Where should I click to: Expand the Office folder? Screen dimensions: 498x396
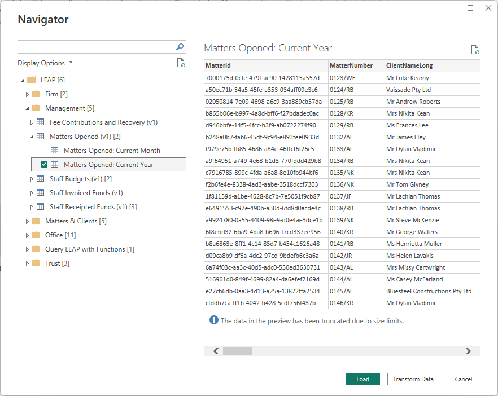click(27, 235)
